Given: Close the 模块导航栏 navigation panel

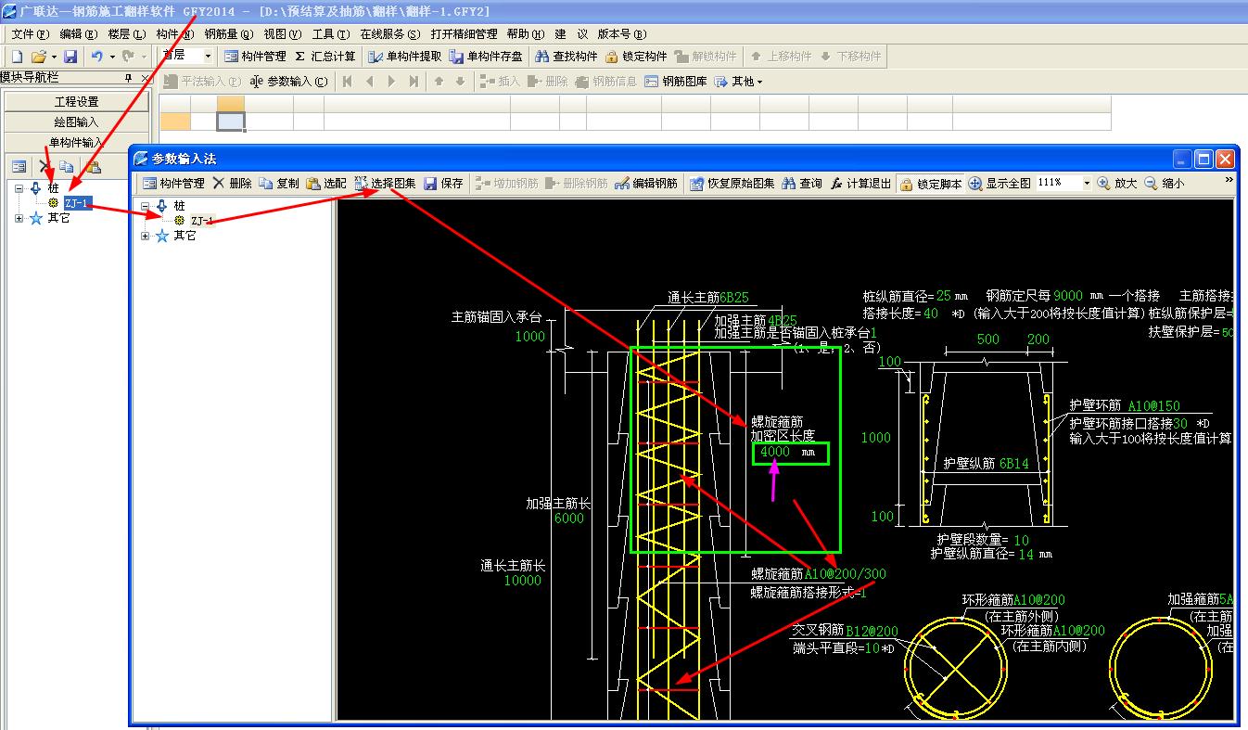Looking at the screenshot, I should 145,78.
